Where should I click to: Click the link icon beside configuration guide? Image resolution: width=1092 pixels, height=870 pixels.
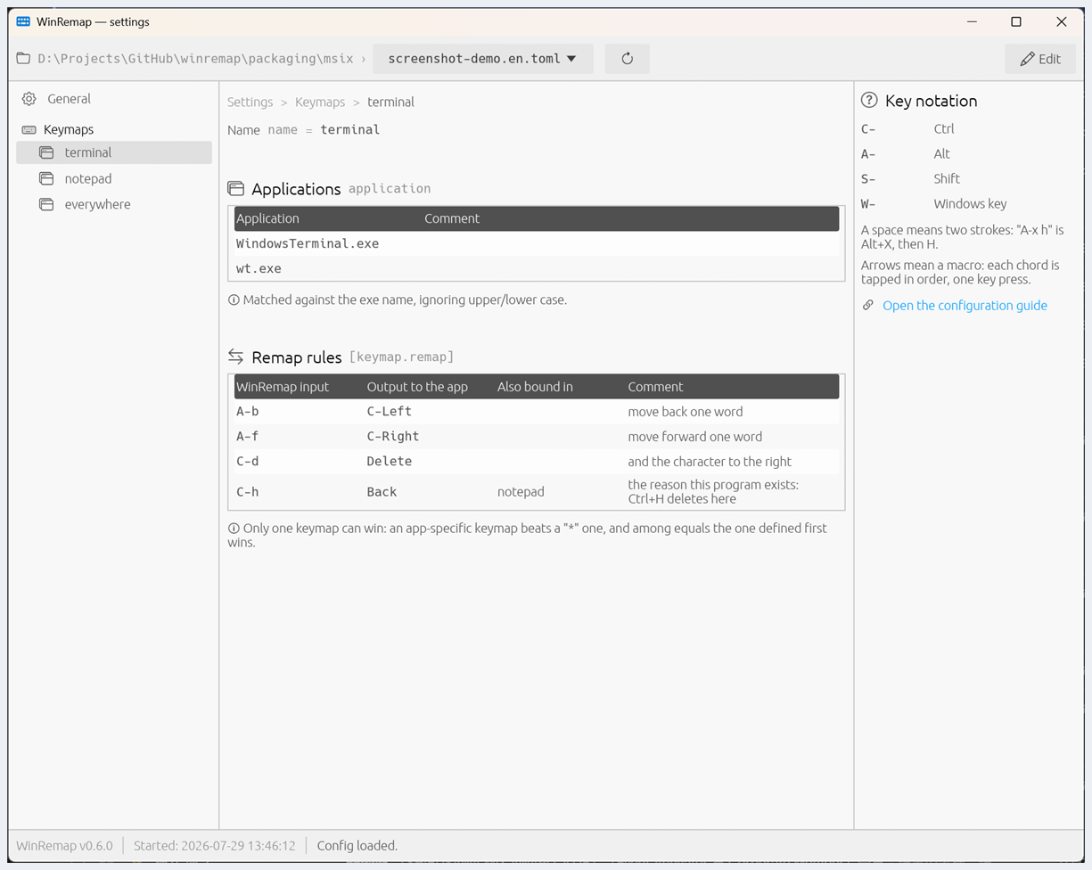[x=868, y=306]
